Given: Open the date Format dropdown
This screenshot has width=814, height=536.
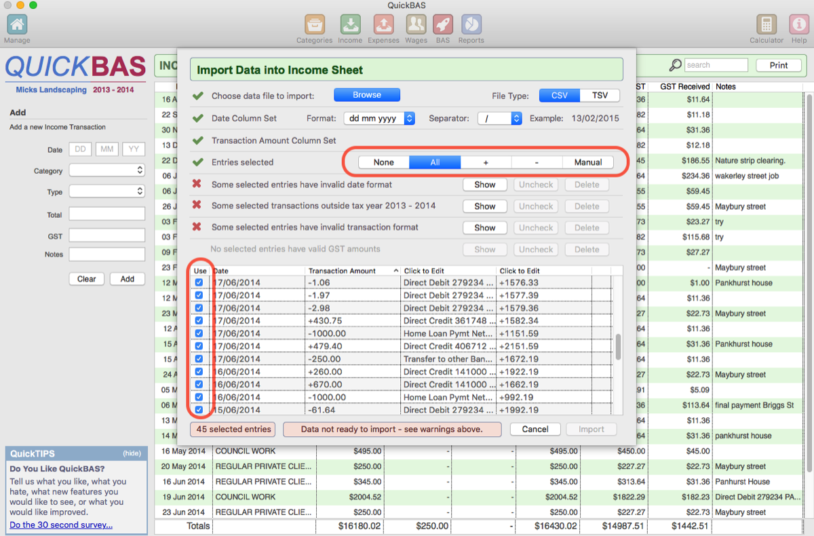Looking at the screenshot, I should point(379,118).
